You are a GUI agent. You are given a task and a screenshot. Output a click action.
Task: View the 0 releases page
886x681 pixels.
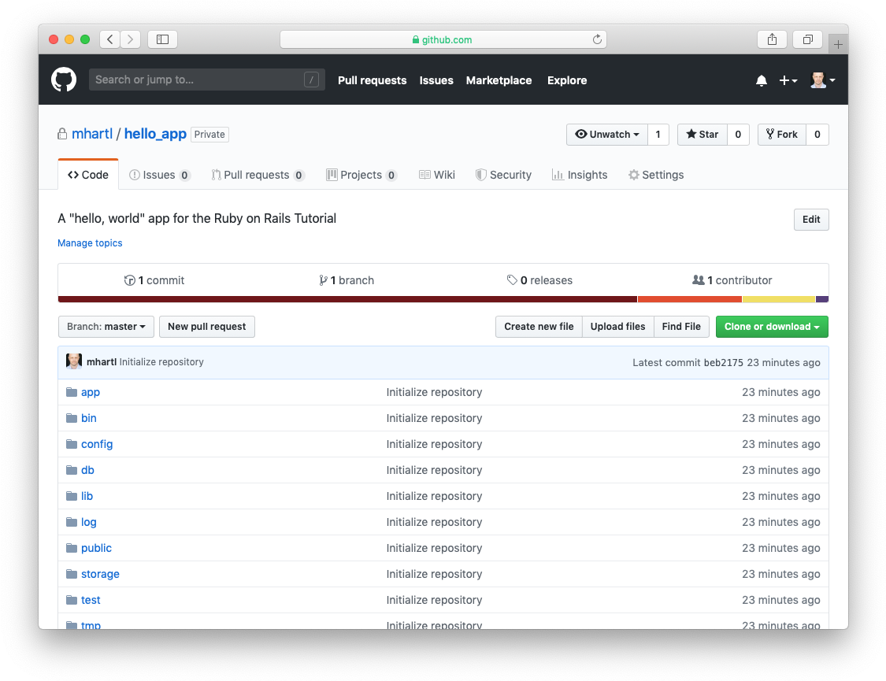pos(539,280)
